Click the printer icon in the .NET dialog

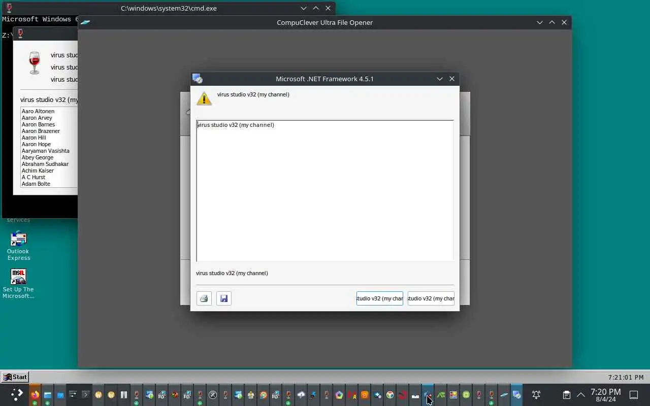[x=204, y=298]
